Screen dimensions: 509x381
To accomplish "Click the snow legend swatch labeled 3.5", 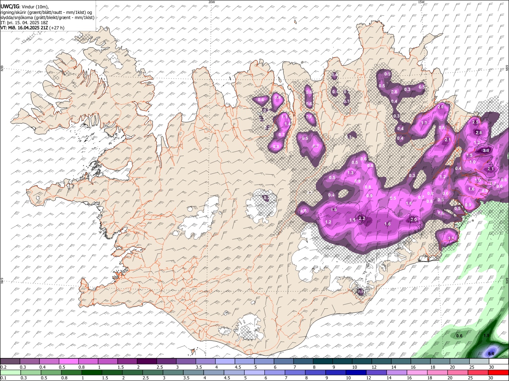I will pos(205,361).
